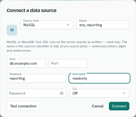Click the 'Connect a data source' heading
This screenshot has height=117, width=136.
(32, 10)
